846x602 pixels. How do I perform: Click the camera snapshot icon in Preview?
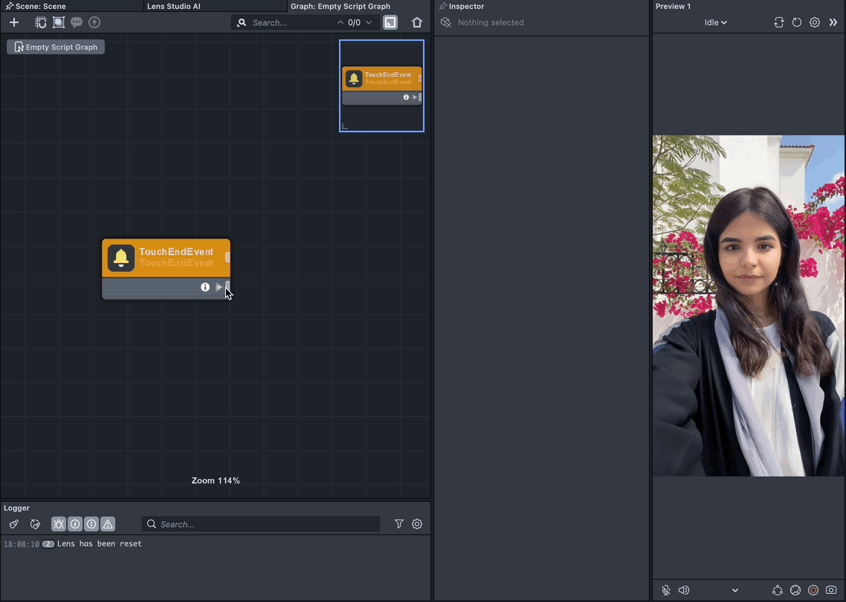(x=831, y=590)
